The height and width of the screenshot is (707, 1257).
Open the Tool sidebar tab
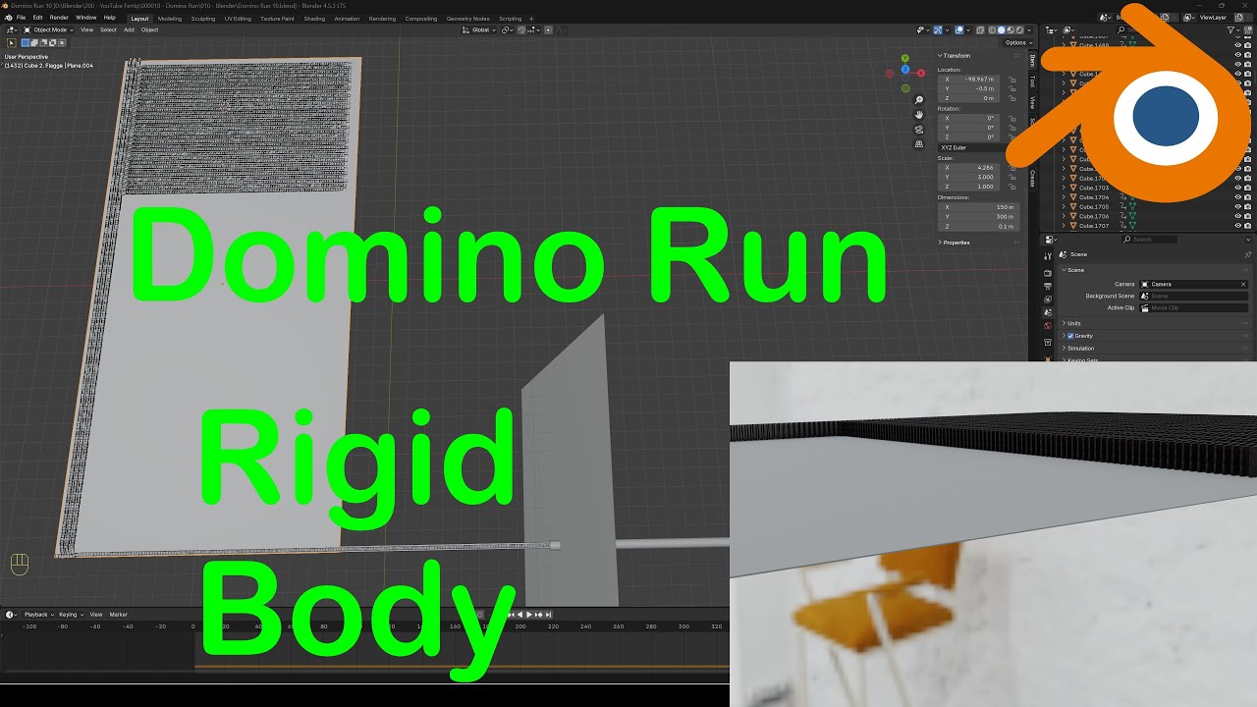click(x=1032, y=81)
